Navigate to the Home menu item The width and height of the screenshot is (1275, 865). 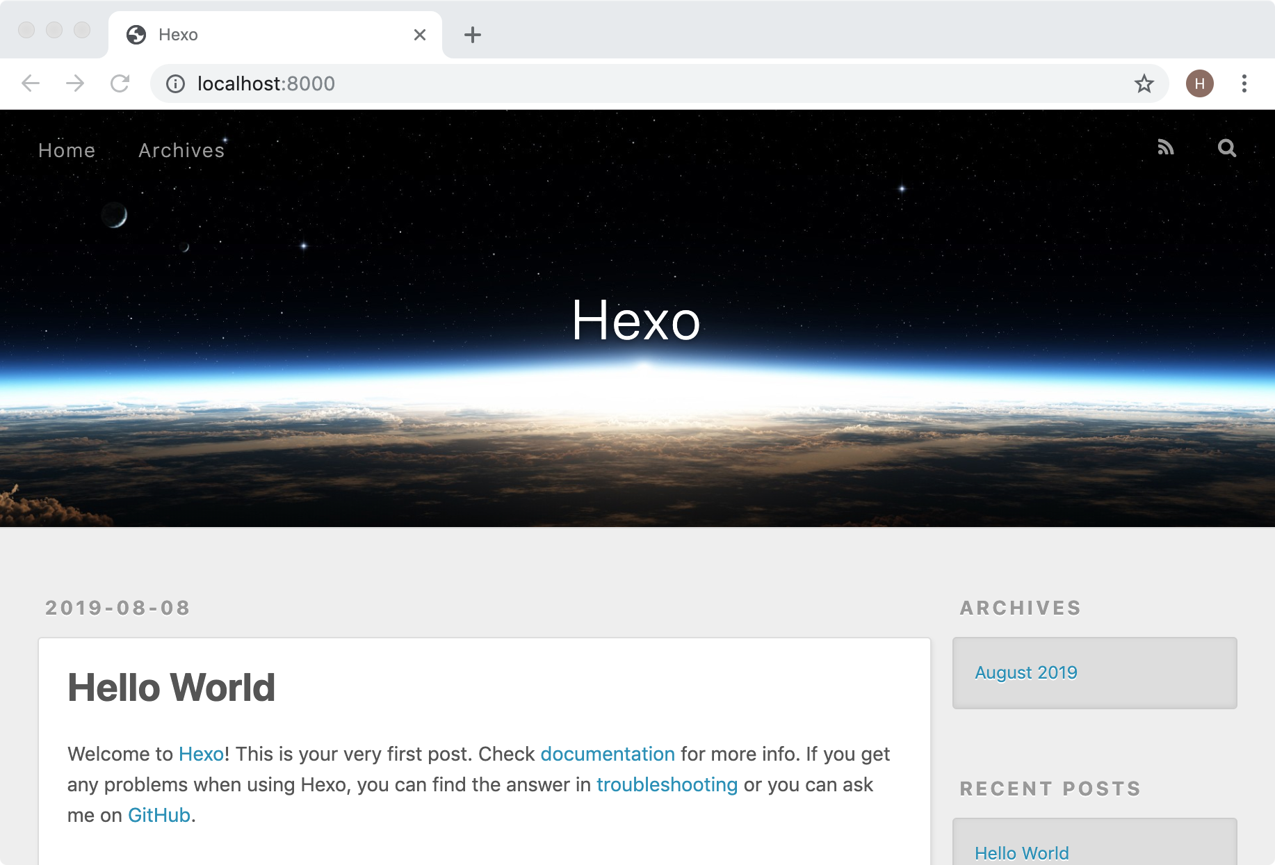pos(67,150)
